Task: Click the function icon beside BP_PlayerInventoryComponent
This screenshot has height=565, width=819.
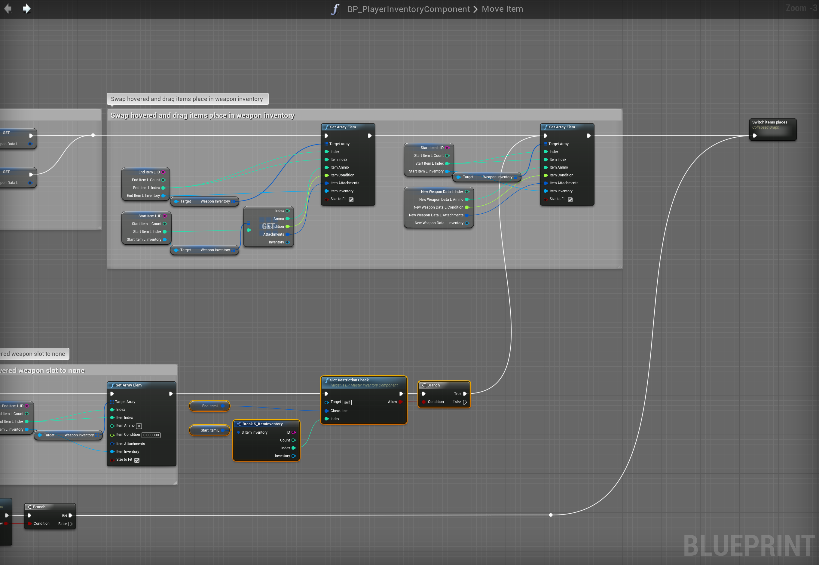Action: [335, 9]
